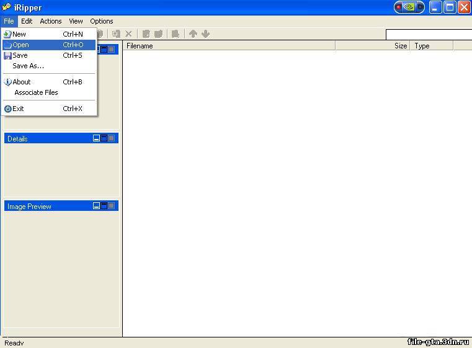
Task: Click the grayed note-with-checkmark toolbar icon
Action: [x=146, y=33]
